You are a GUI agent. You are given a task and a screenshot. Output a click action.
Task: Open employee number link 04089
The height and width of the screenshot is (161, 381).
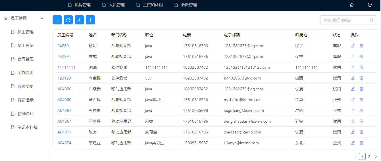63,46
